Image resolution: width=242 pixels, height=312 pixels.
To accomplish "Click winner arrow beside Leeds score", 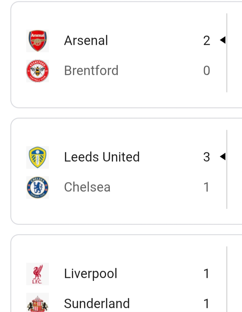I will pos(223,157).
